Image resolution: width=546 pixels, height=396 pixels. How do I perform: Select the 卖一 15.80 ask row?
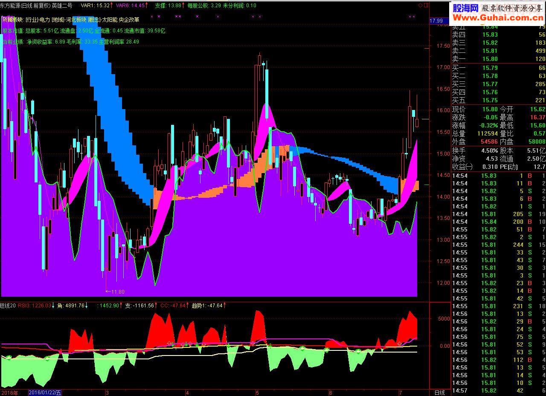(499, 59)
